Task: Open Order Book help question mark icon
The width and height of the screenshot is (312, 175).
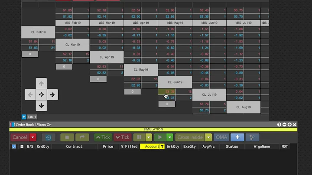Action: point(279,124)
